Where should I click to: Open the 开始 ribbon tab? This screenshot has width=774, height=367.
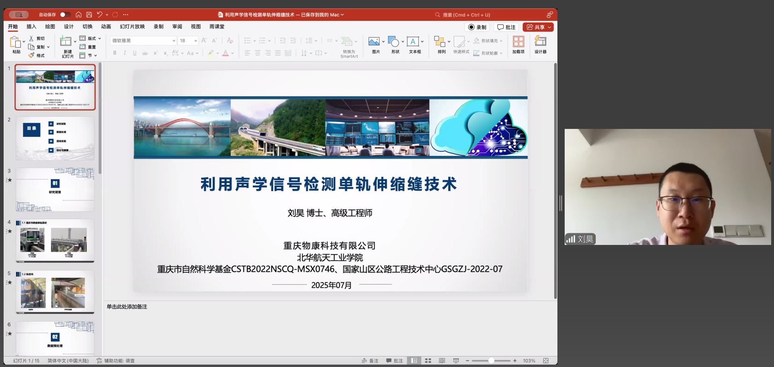(x=13, y=27)
